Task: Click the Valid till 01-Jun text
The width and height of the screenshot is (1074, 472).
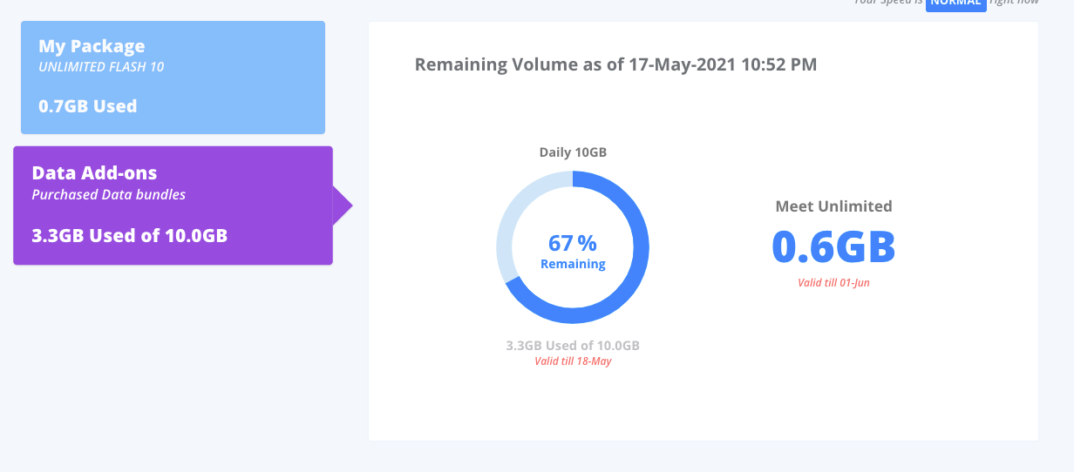Action: [x=833, y=283]
